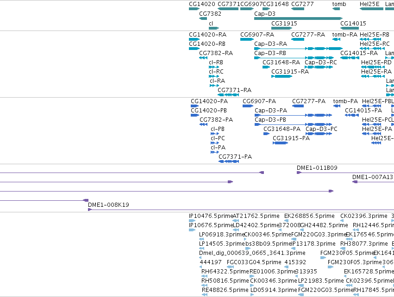Viewport: 394px width, 297px height.
Task: Select the Cap-D3-PA protein label
Action: [271, 111]
